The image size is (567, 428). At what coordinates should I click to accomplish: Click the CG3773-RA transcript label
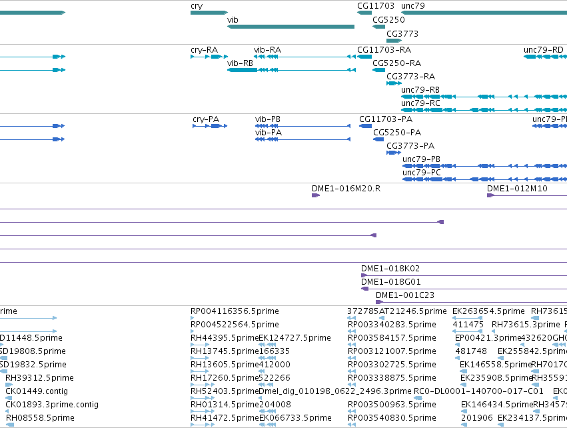coord(411,77)
